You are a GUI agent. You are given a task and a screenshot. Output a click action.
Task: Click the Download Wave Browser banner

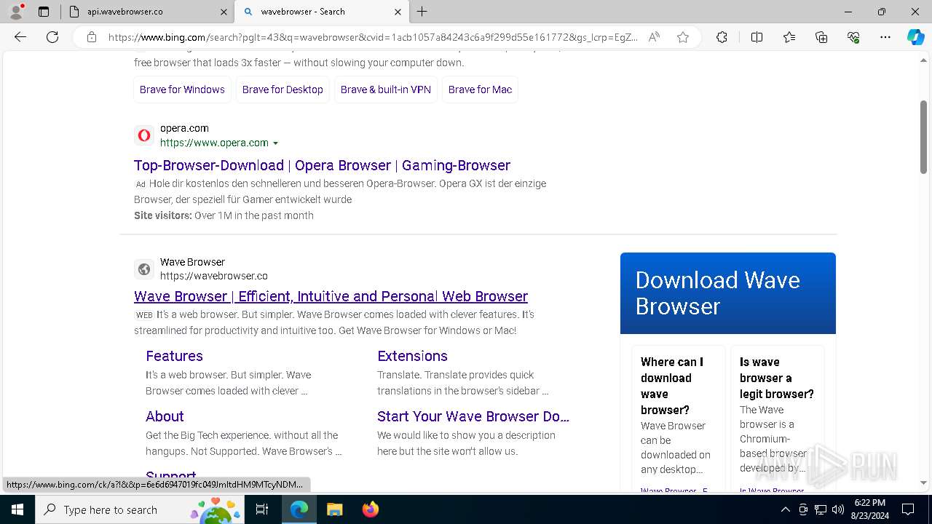coord(728,293)
